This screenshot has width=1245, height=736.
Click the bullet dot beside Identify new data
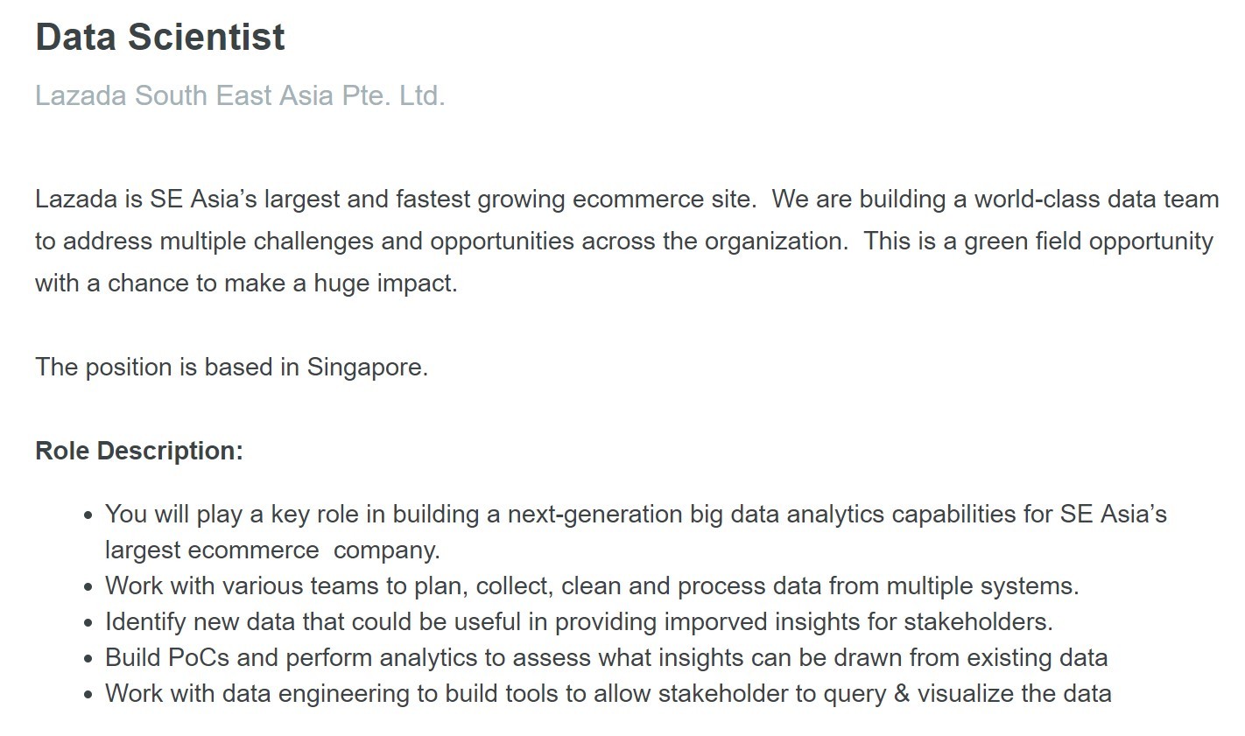(88, 623)
